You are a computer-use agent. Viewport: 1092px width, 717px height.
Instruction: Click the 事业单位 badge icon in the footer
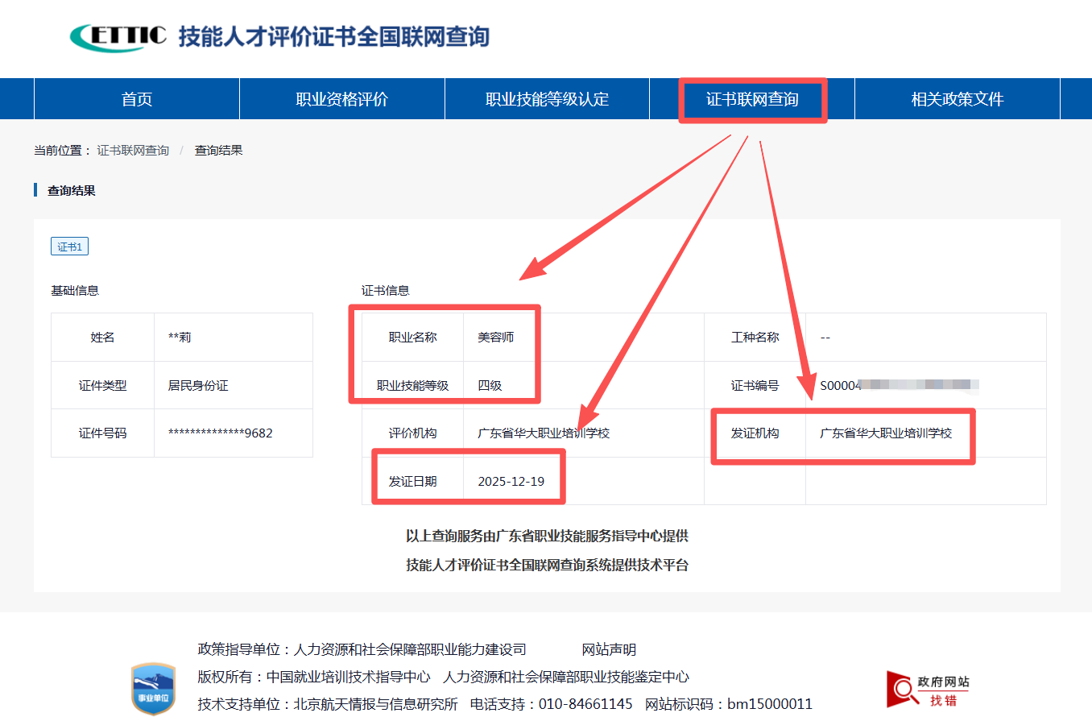153,690
